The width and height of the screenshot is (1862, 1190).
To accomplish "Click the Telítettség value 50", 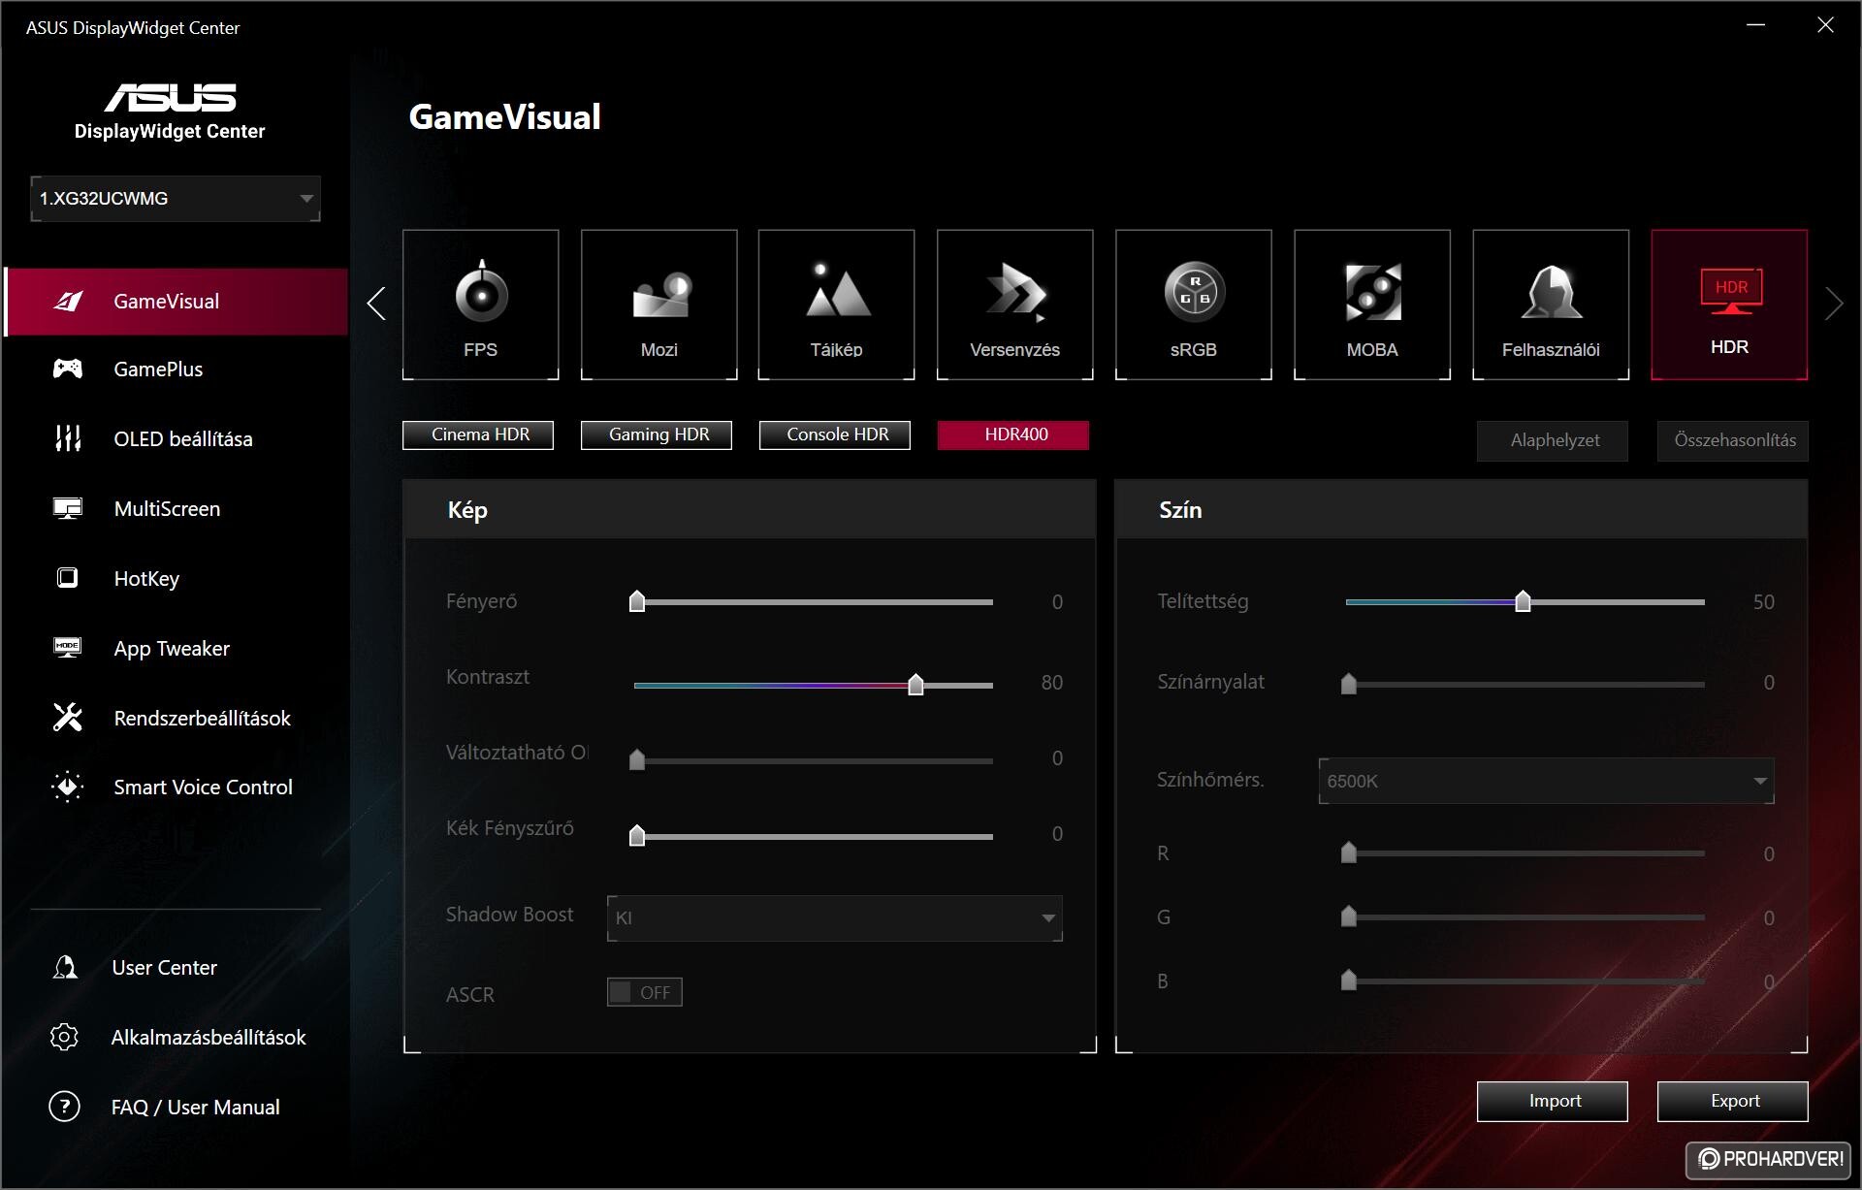I will (1763, 602).
